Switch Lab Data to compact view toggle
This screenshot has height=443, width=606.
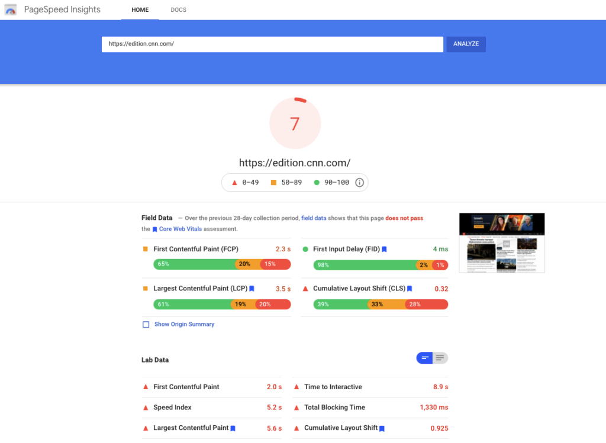[424, 358]
